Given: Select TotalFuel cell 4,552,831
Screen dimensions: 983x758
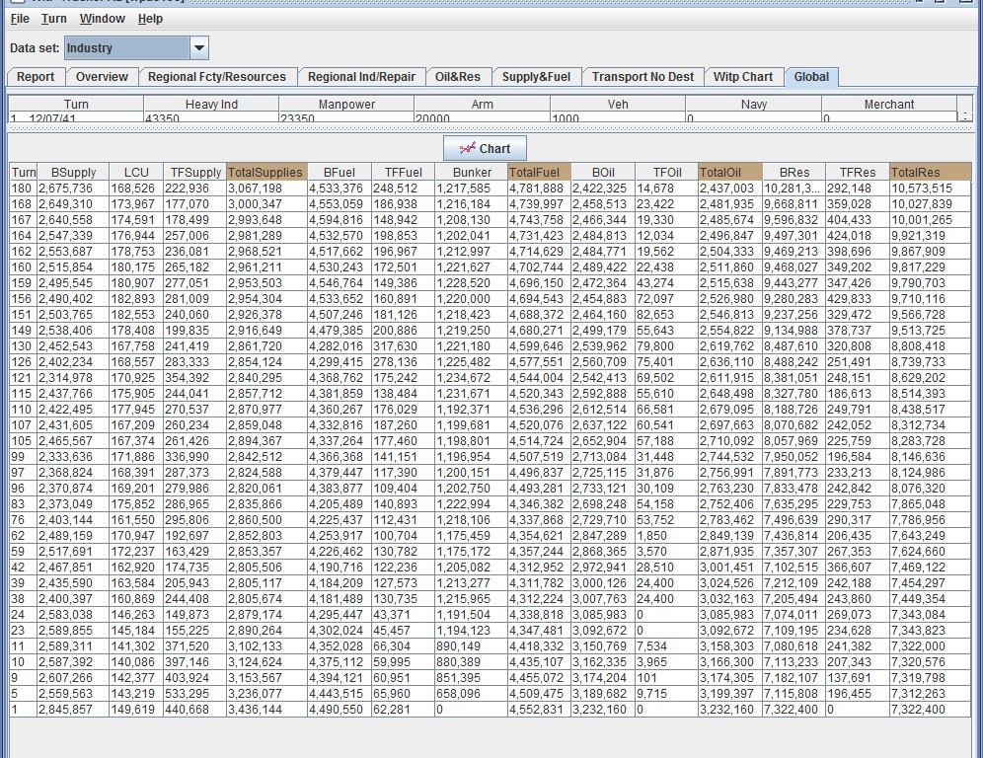Looking at the screenshot, I should pos(539,709).
